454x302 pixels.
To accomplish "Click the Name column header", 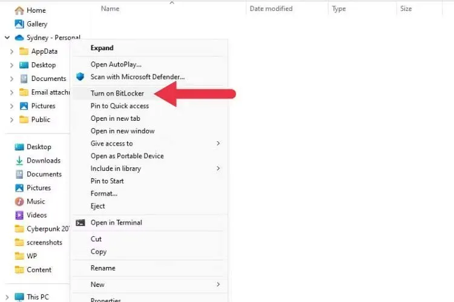I will point(110,8).
